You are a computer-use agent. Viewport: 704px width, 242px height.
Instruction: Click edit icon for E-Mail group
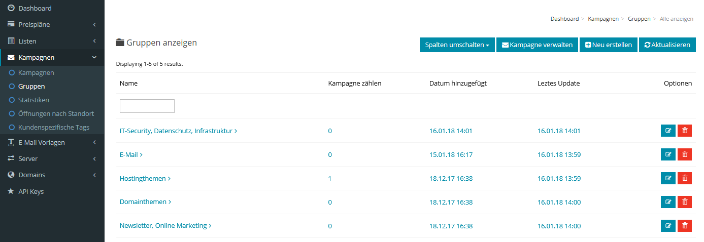pyautogui.click(x=668, y=154)
